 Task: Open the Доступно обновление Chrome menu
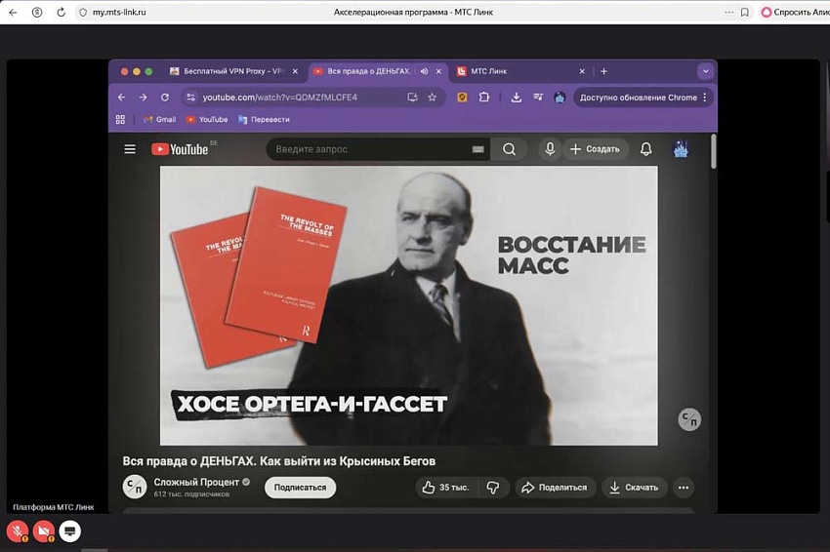coord(643,98)
